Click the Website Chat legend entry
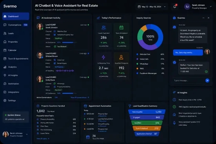 pos(150,55)
